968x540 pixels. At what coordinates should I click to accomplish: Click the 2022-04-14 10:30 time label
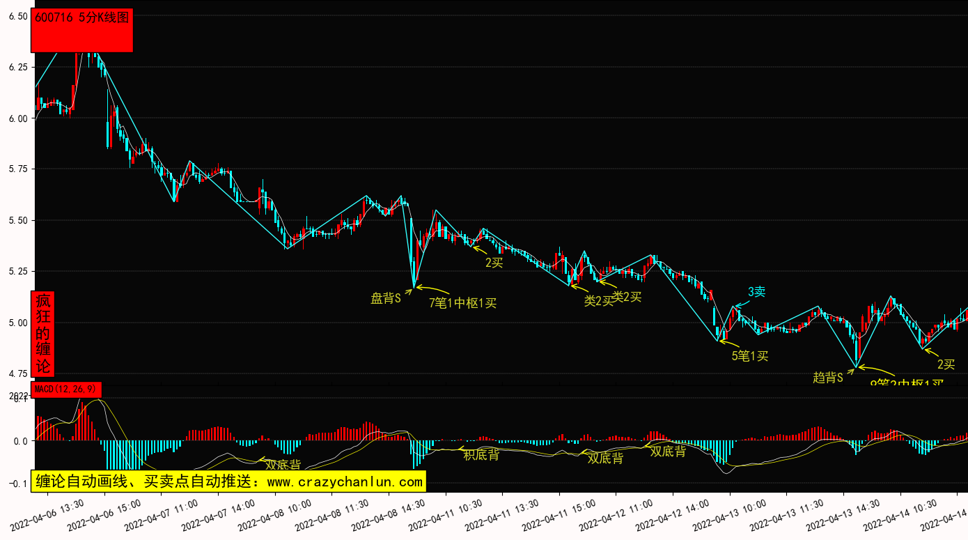tap(900, 514)
